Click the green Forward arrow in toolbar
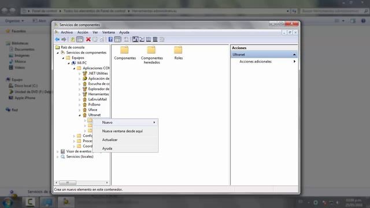Image resolution: width=370 pixels, height=208 pixels. pyautogui.click(x=64, y=39)
